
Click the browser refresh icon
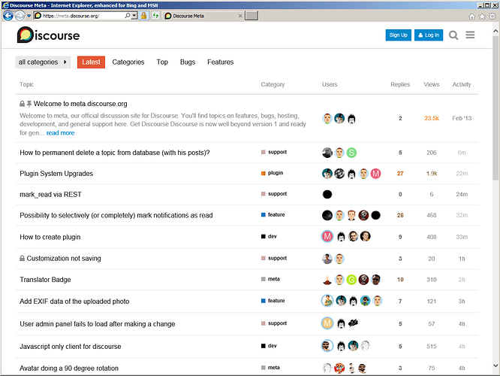pos(155,15)
